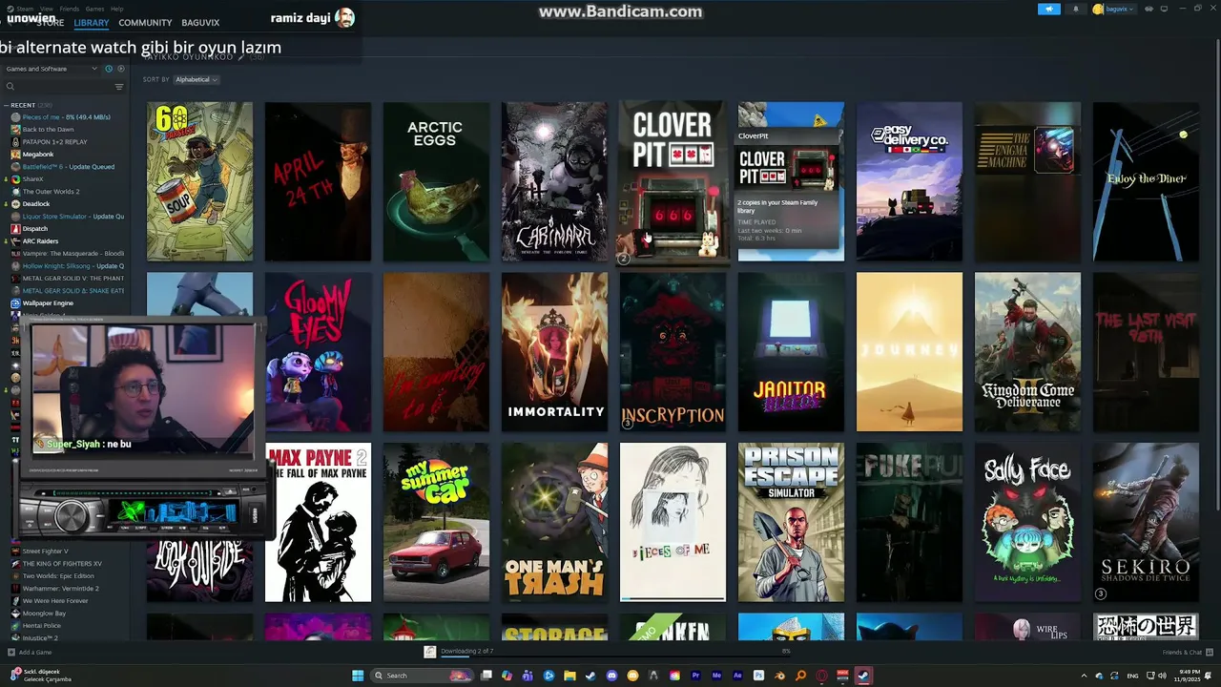
Task: Open Photoshop from the taskbar
Action: click(758, 676)
